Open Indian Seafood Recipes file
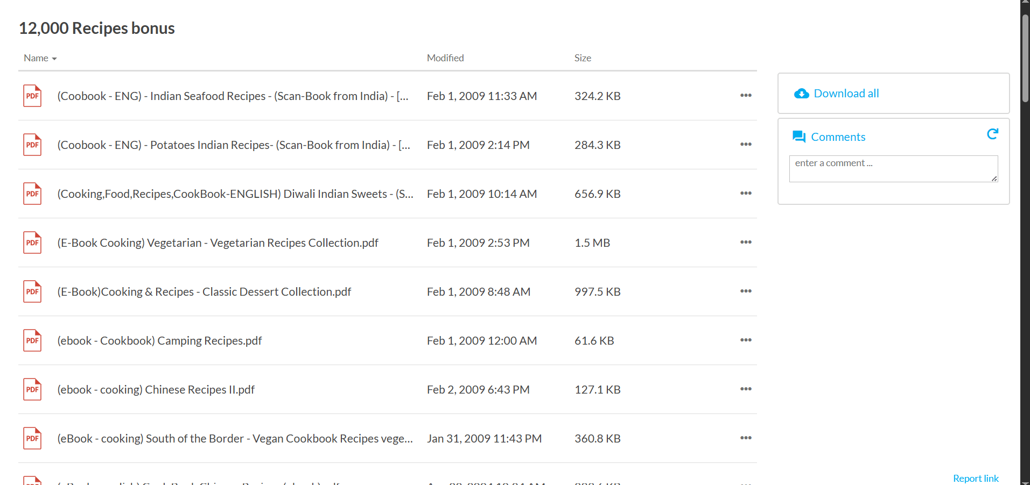The image size is (1030, 485). pyautogui.click(x=233, y=96)
